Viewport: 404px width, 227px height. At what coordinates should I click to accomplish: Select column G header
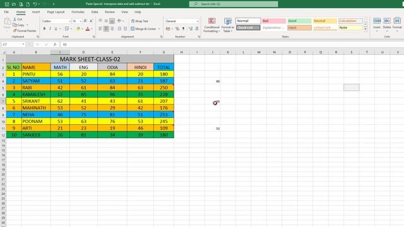pyautogui.click(x=163, y=52)
